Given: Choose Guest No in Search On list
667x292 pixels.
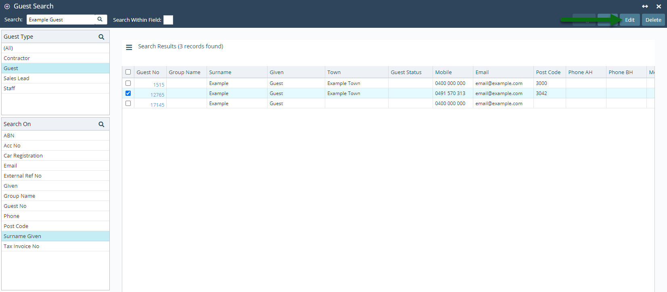Looking at the screenshot, I should pos(55,206).
